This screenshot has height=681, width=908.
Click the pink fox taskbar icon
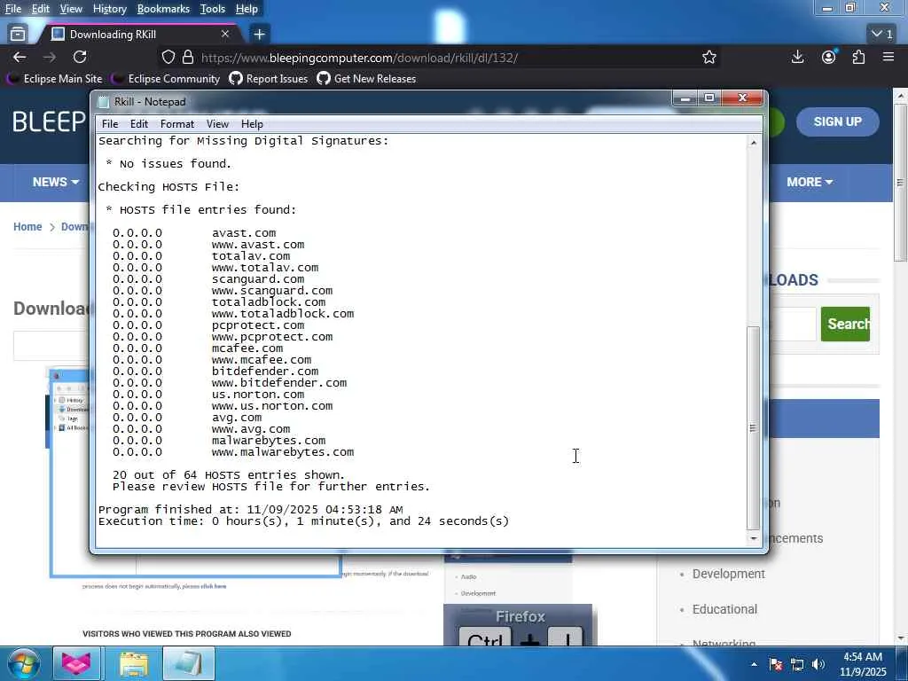click(77, 663)
